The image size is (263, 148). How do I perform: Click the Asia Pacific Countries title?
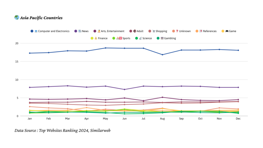41,18
